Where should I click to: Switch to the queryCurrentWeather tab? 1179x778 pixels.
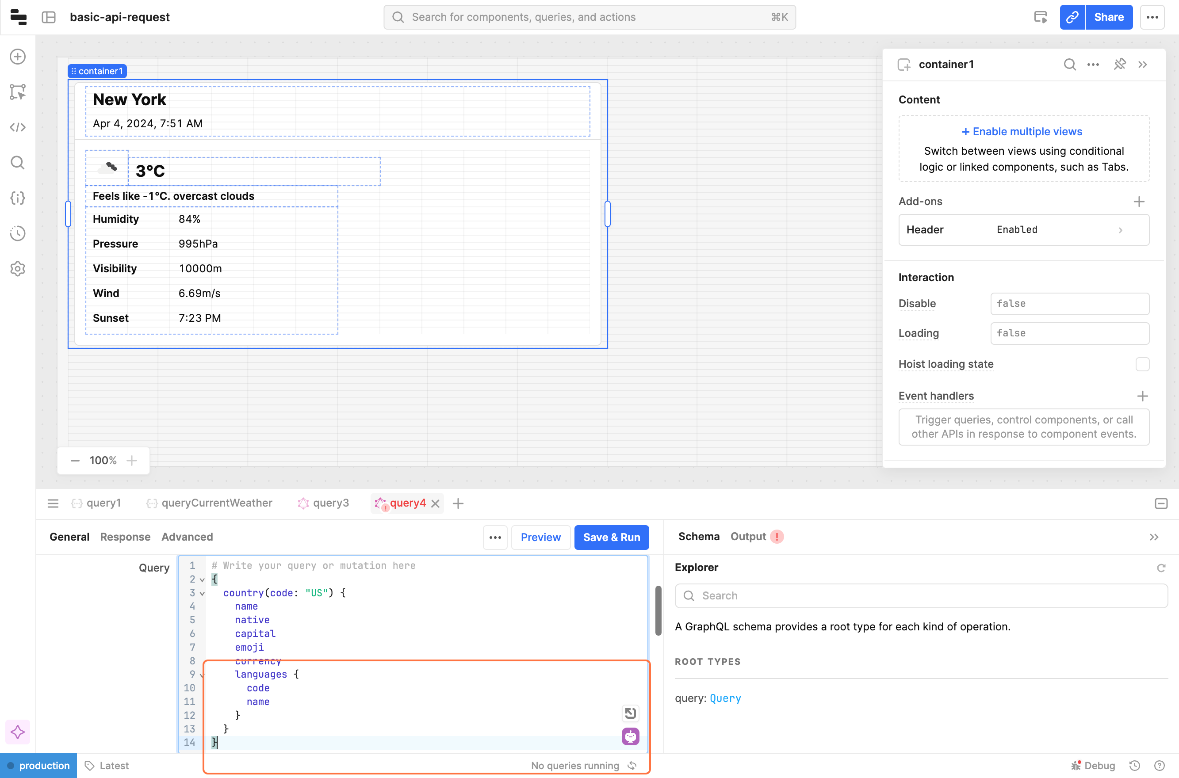click(216, 503)
